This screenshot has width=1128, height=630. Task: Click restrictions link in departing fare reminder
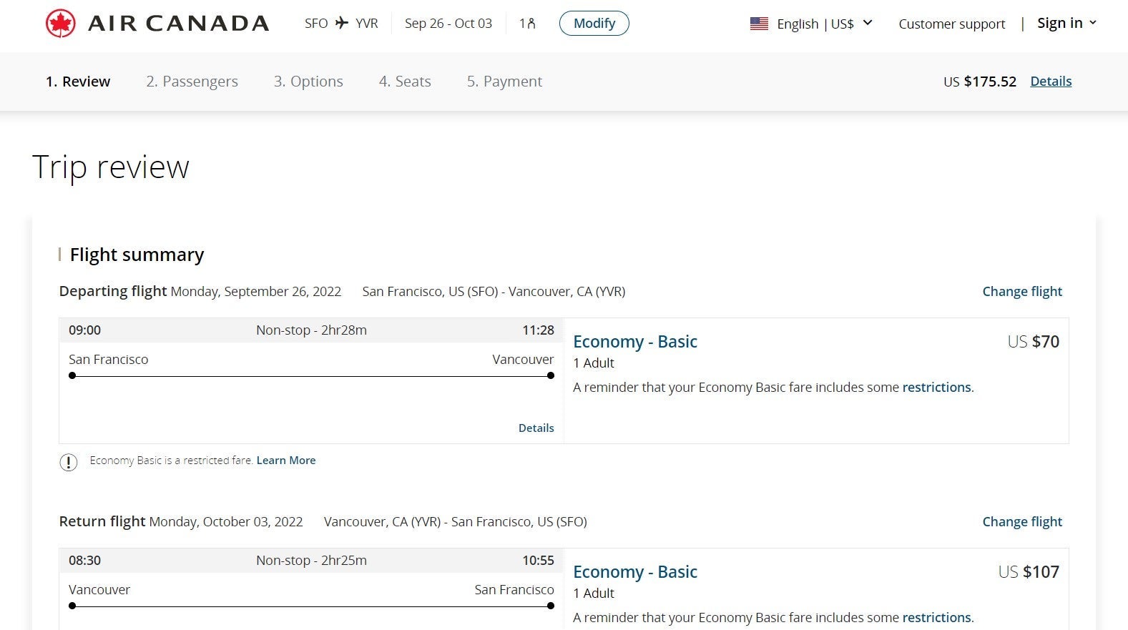pos(936,388)
